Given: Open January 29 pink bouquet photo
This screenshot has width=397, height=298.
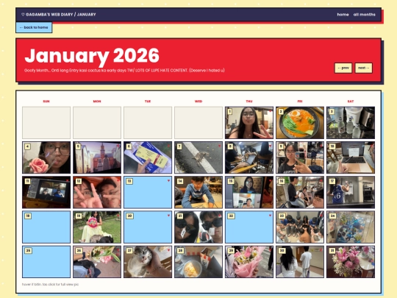Looking at the screenshot, I should [249, 262].
